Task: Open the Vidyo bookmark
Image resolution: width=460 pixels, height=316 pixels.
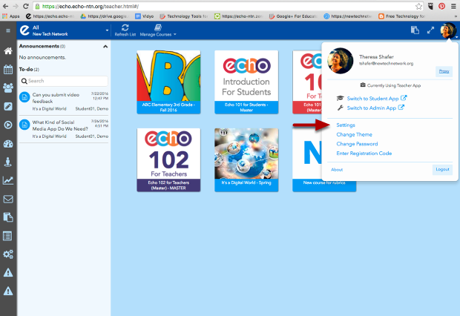Action: point(145,16)
